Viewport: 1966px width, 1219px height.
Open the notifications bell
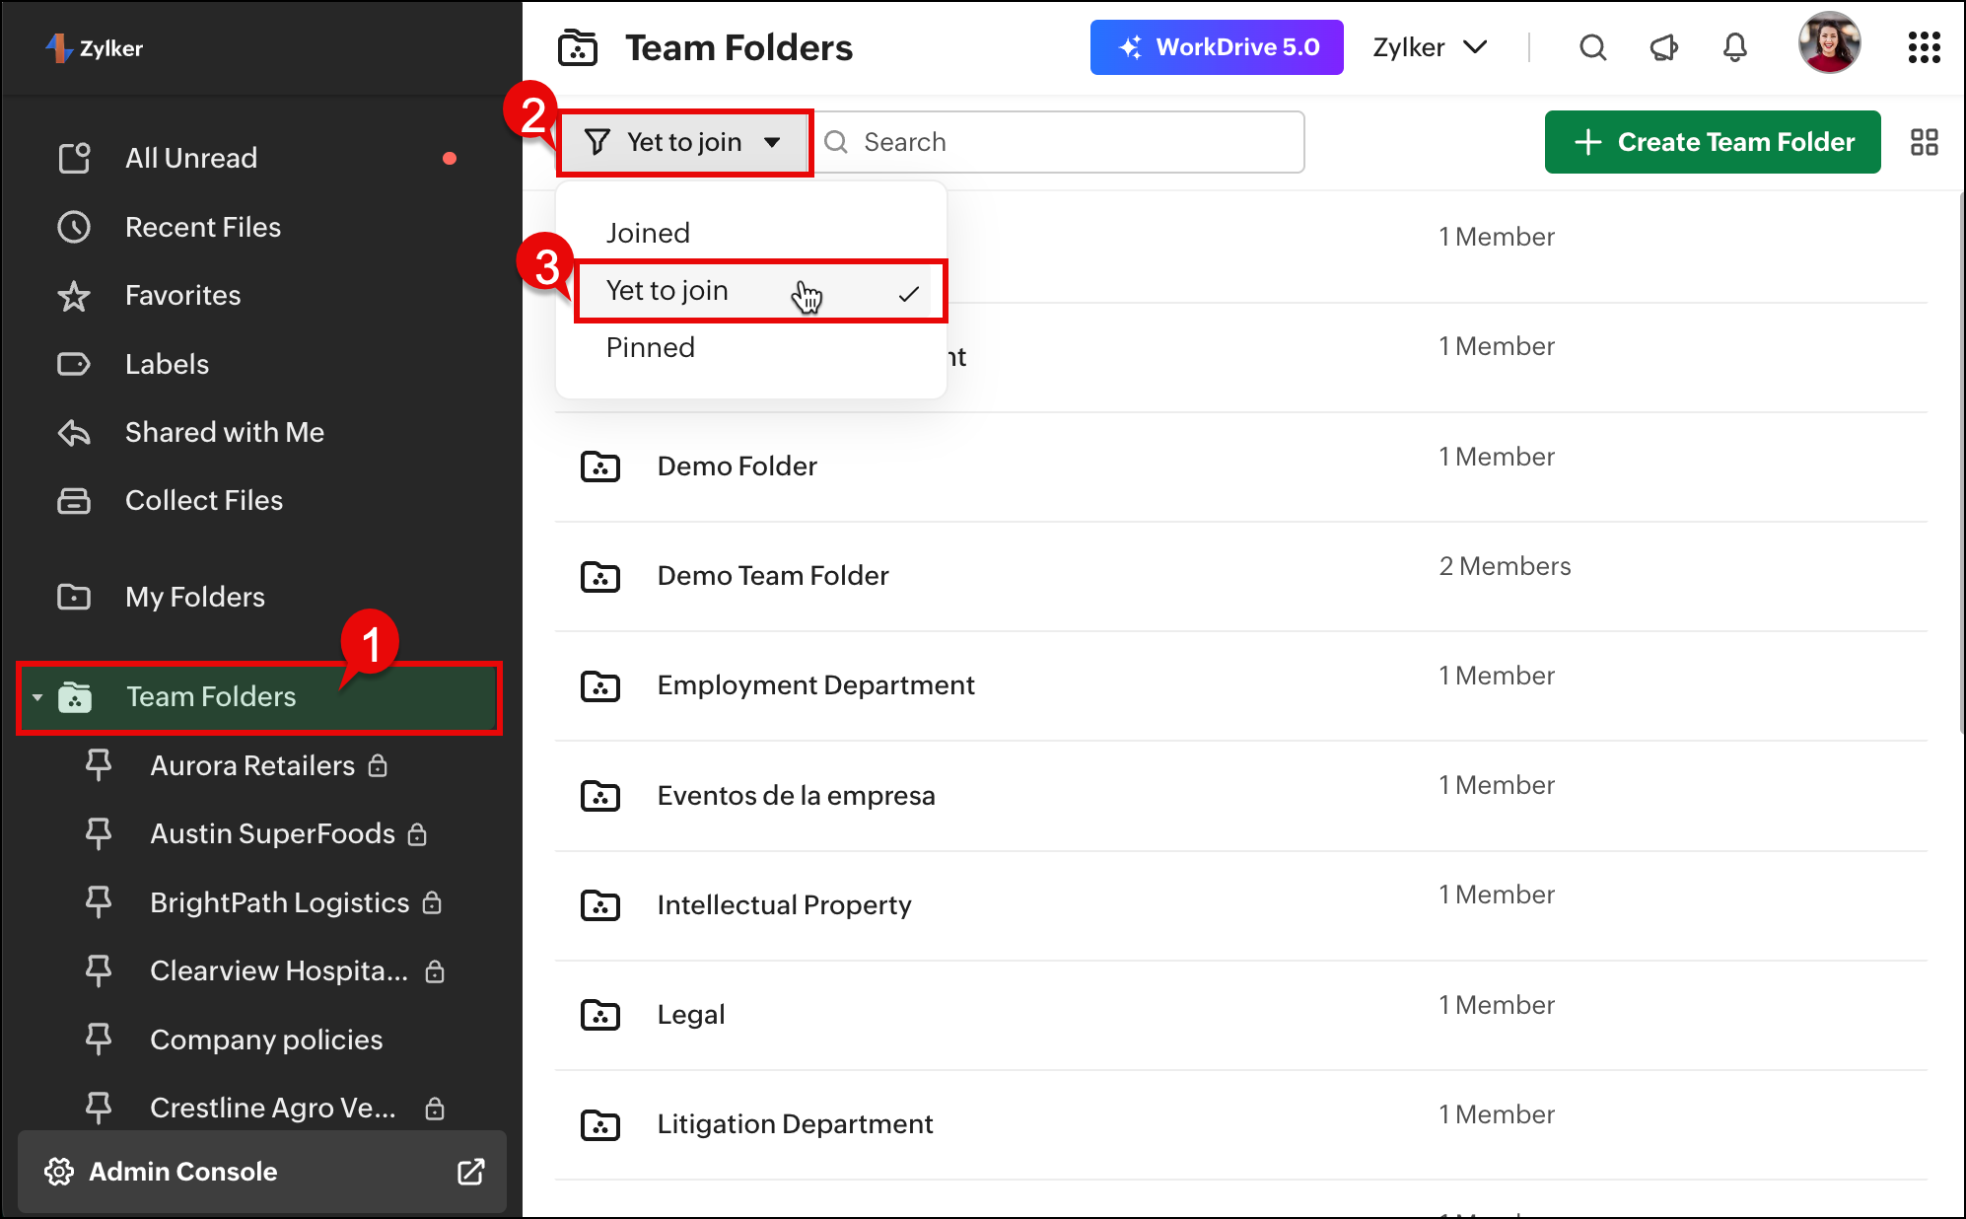[x=1735, y=47]
